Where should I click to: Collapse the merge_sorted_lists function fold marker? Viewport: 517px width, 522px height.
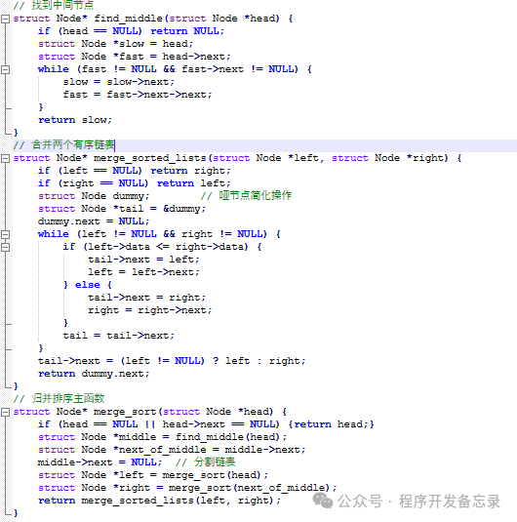click(x=5, y=158)
